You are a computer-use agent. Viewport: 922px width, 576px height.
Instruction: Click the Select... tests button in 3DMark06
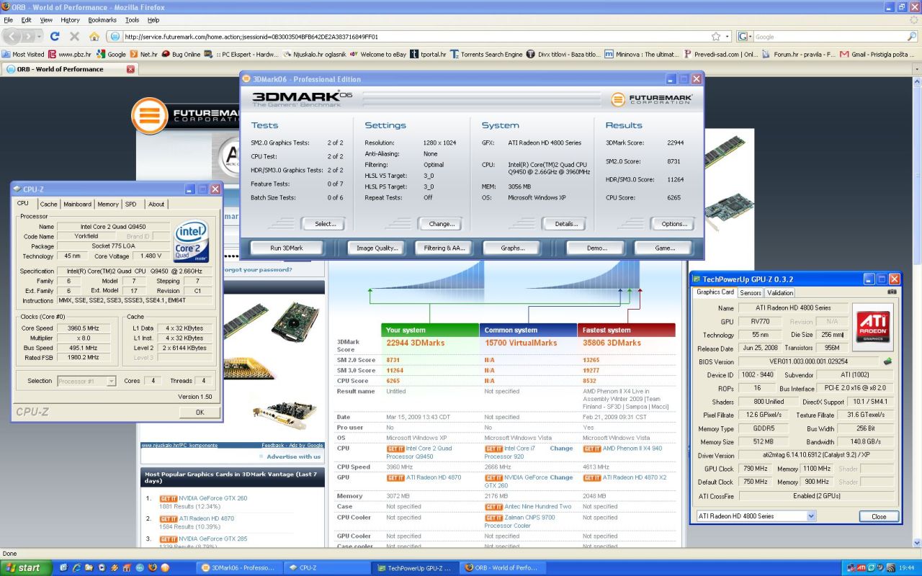tap(326, 224)
